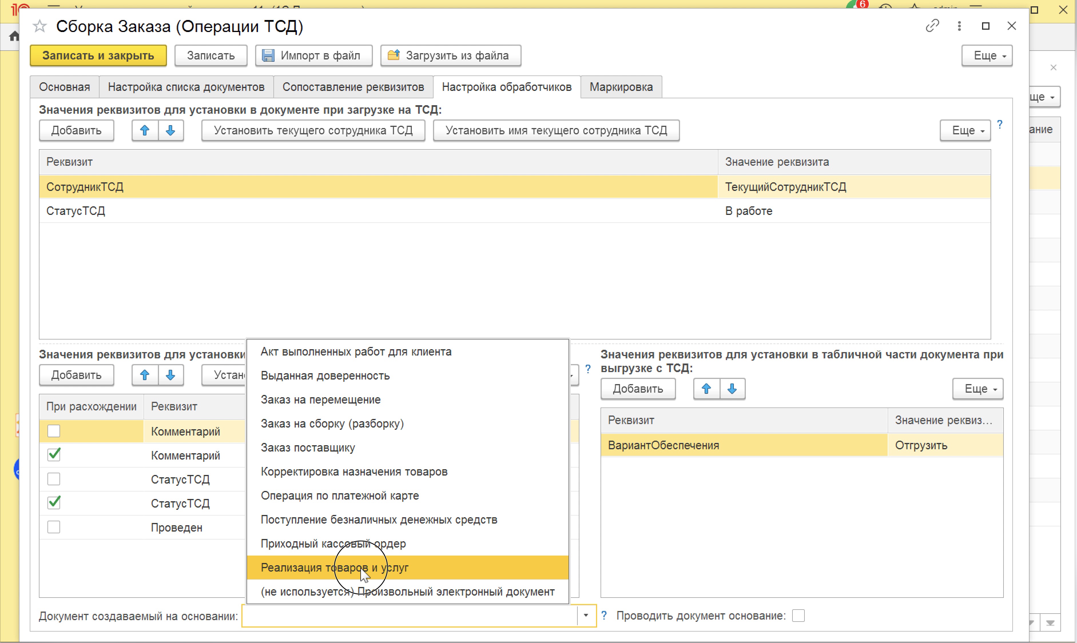Uncheck the second СтатусТСД row checkbox
1077x643 pixels.
pos(54,503)
